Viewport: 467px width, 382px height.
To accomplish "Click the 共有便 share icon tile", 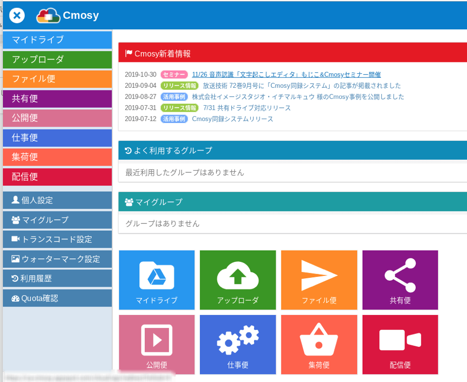I will pyautogui.click(x=400, y=280).
